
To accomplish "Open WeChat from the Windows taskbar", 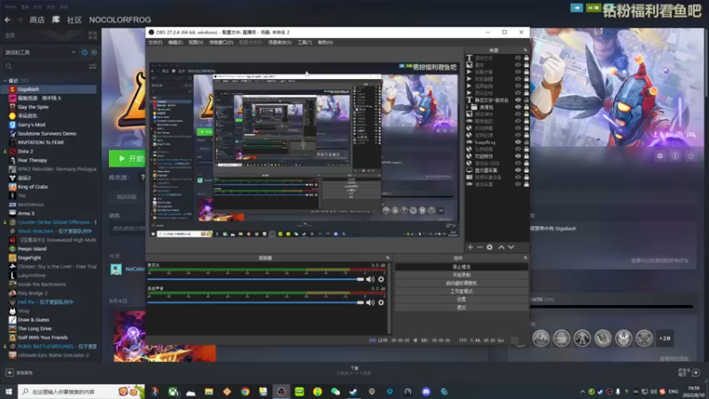I will tap(336, 391).
